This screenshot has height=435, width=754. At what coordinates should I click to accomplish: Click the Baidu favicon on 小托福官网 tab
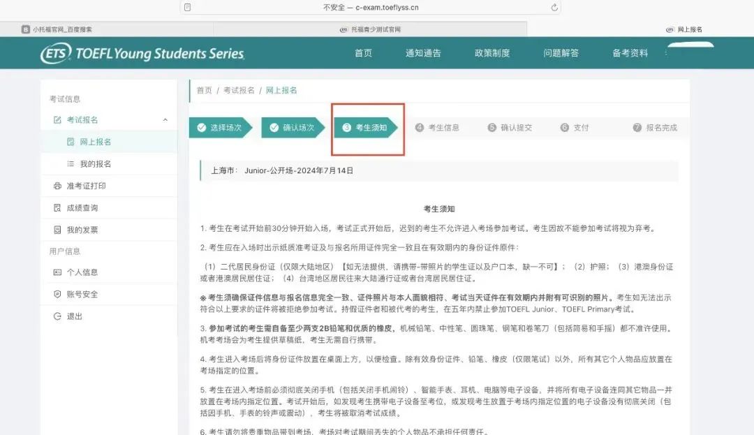coord(26,29)
